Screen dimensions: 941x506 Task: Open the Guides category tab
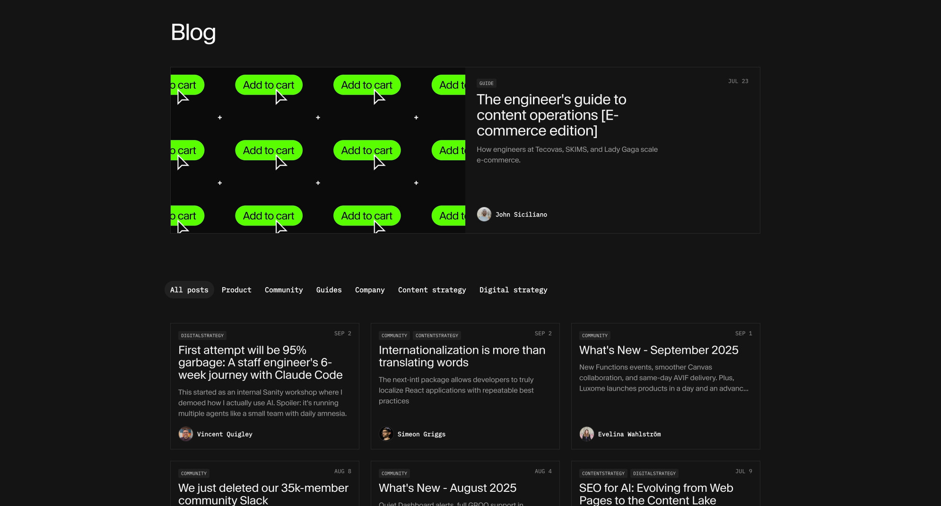tap(329, 290)
